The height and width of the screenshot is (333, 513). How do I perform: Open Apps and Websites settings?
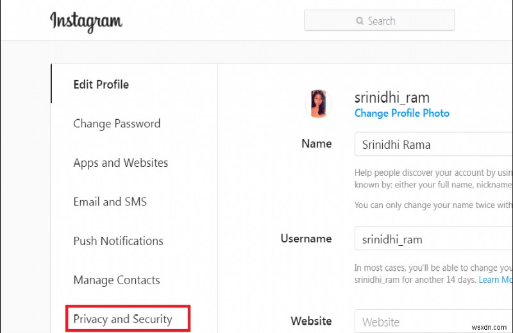click(121, 163)
